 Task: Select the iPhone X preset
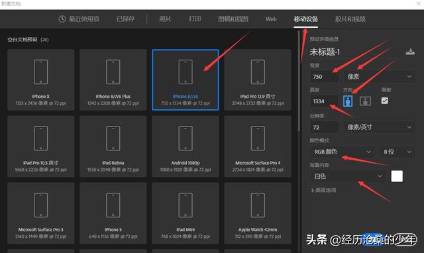tap(41, 79)
